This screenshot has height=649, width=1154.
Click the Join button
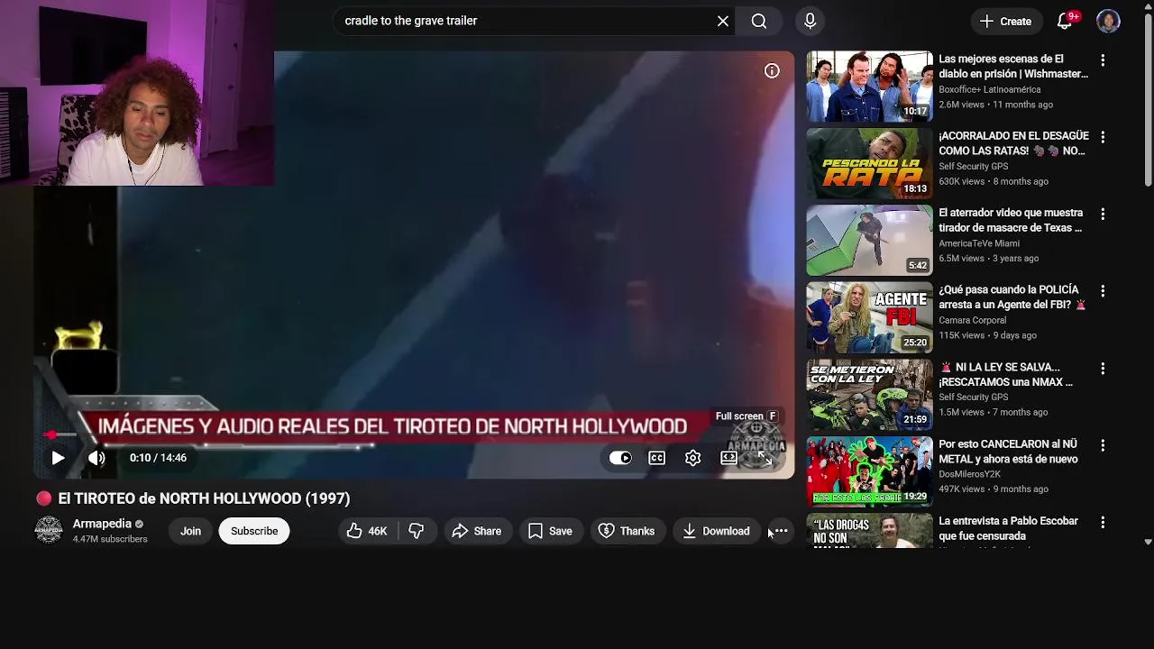pos(190,531)
